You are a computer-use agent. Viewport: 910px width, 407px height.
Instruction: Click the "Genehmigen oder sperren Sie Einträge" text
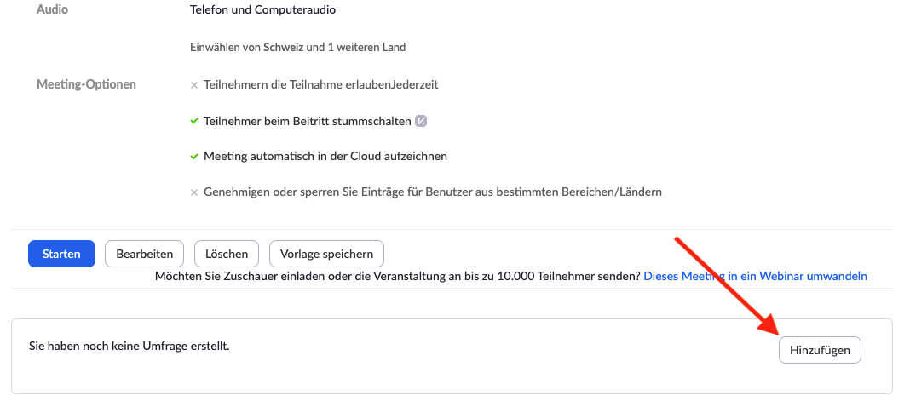pyautogui.click(x=432, y=192)
